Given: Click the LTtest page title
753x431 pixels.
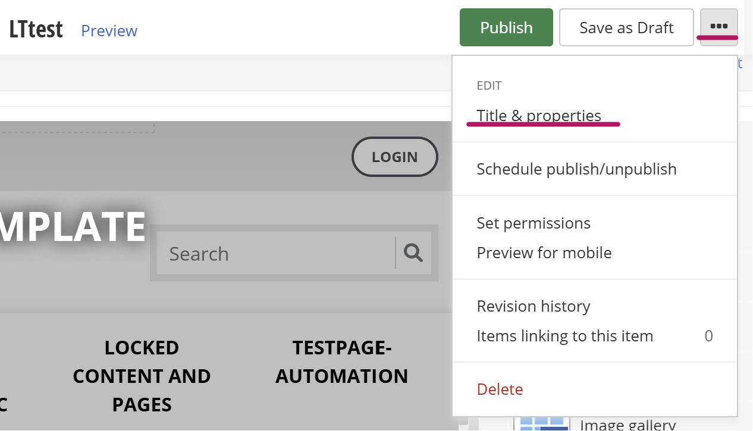Looking at the screenshot, I should pos(36,28).
